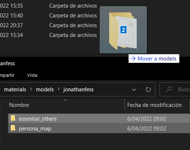Select the essential_others folder row

click(99, 118)
